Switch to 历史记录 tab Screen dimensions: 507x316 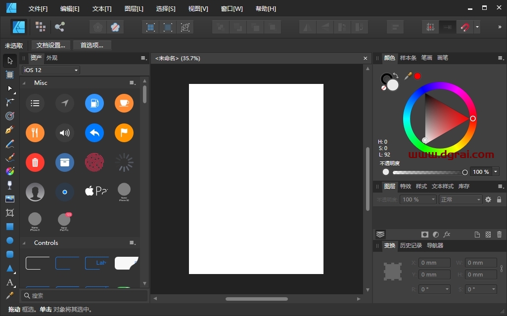pyautogui.click(x=411, y=245)
